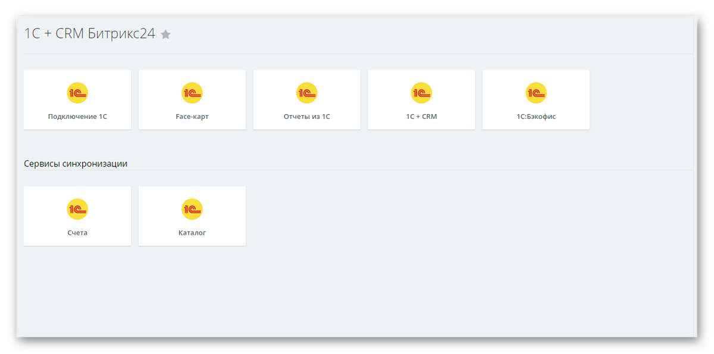Click the 1С + CRM Битрикс24 page title
The image size is (714, 354).
coord(90,34)
